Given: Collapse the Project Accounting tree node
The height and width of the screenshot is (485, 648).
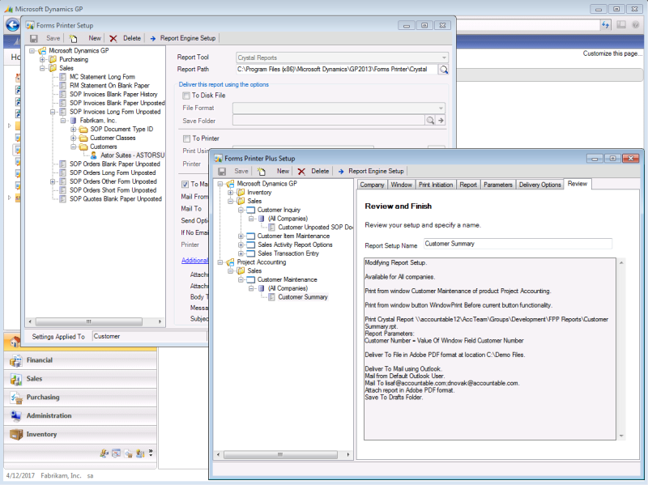Looking at the screenshot, I should tap(220, 262).
